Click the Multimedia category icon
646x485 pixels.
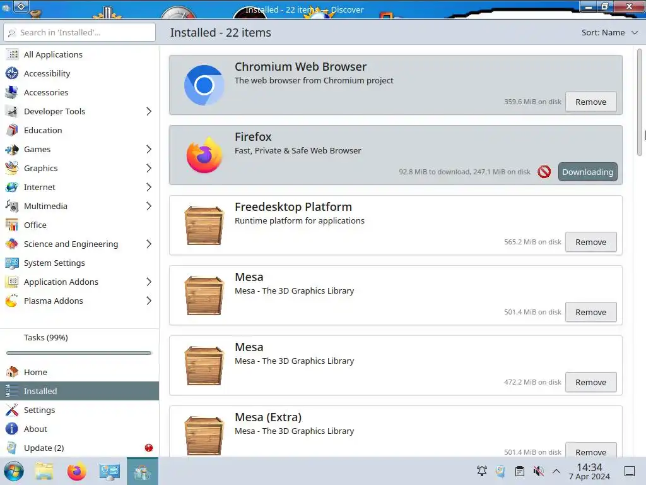12,207
